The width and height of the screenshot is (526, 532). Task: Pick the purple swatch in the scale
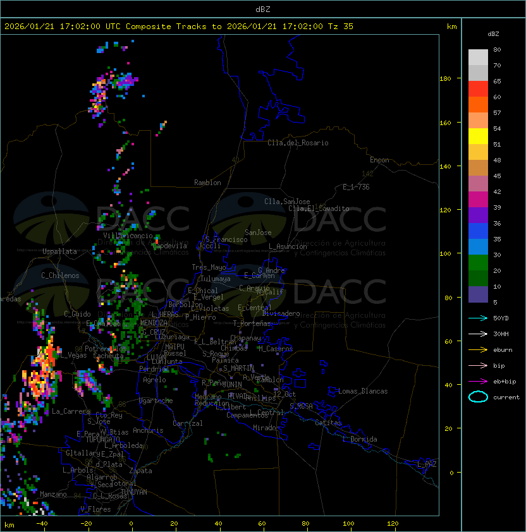pyautogui.click(x=478, y=215)
